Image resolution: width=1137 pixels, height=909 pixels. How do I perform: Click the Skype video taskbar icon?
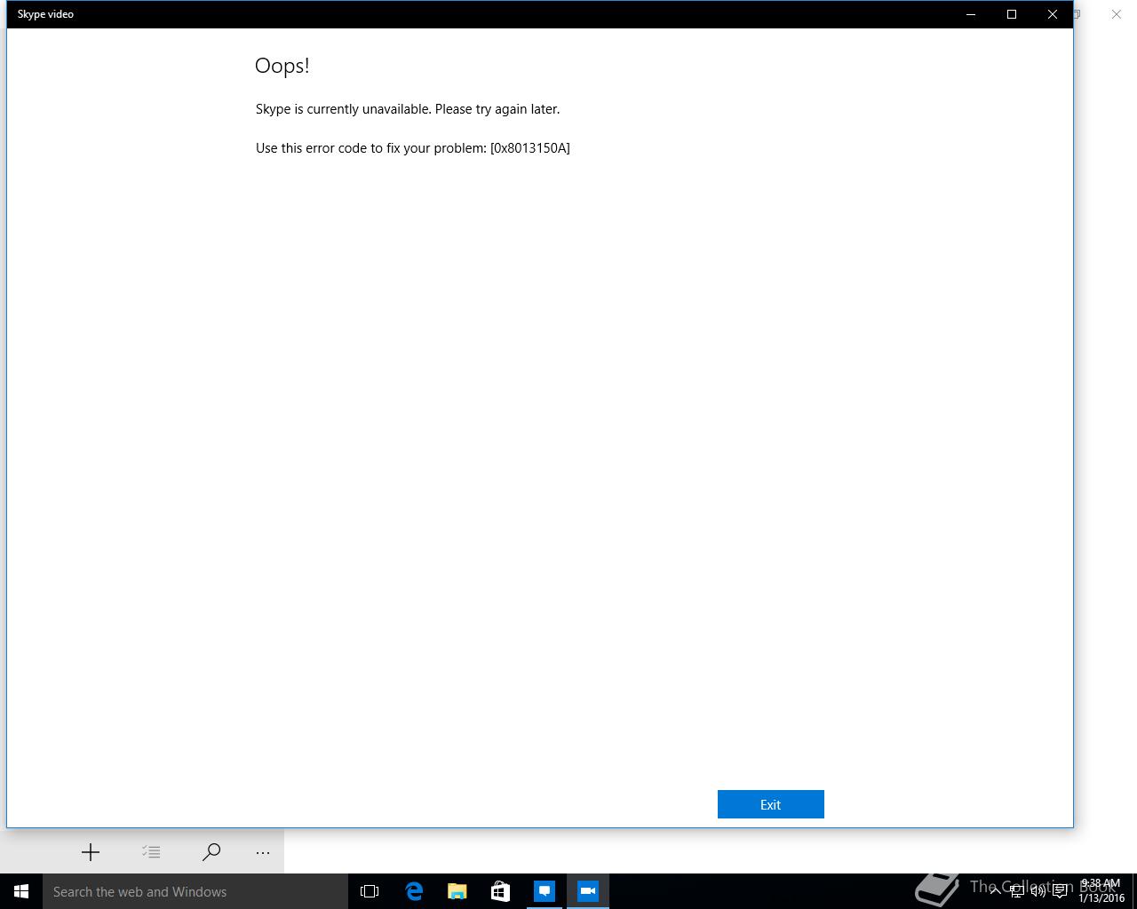coord(587,891)
